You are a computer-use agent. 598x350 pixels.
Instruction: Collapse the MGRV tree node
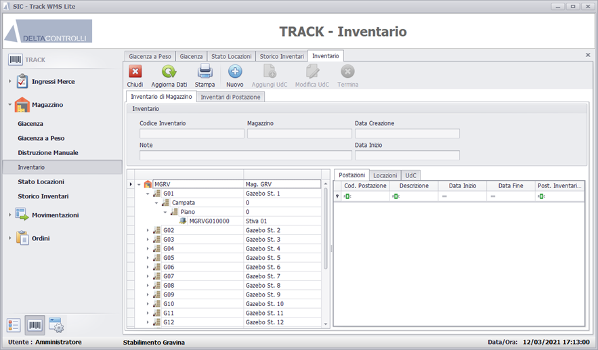[x=139, y=184]
